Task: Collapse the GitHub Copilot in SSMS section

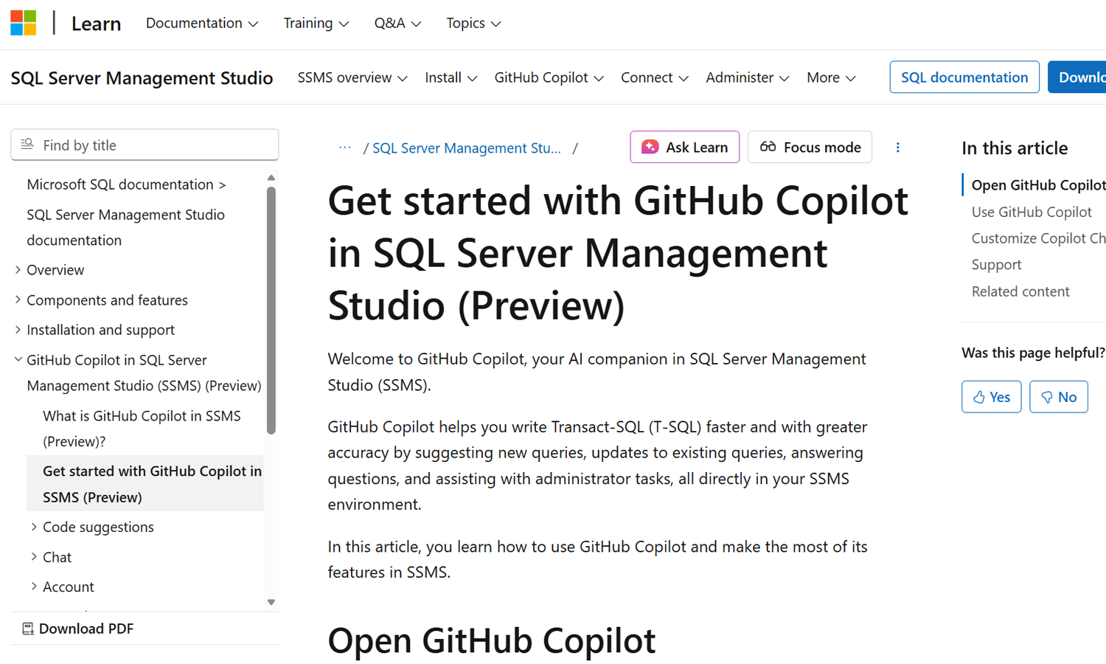Action: coord(18,360)
